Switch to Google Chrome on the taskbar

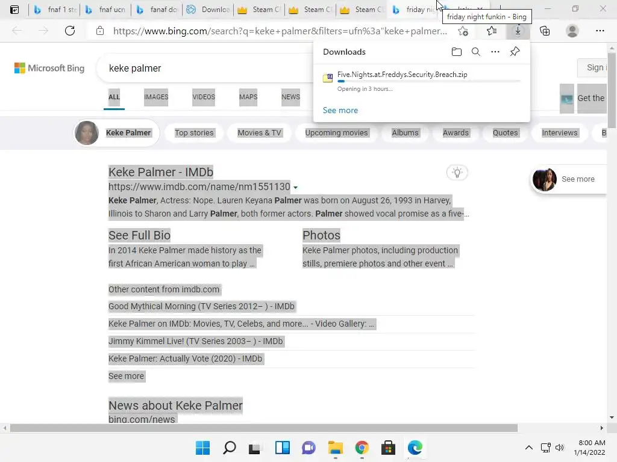point(362,448)
